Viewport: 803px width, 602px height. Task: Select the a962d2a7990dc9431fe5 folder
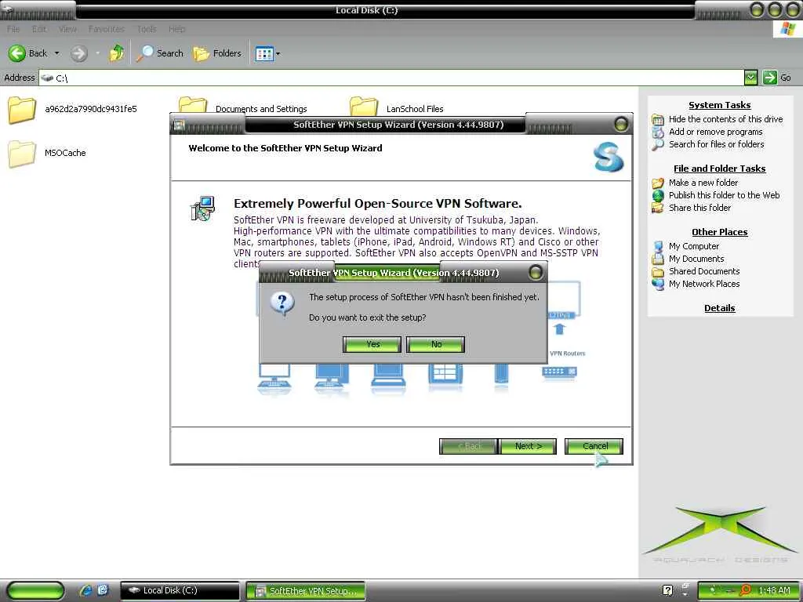(73, 110)
